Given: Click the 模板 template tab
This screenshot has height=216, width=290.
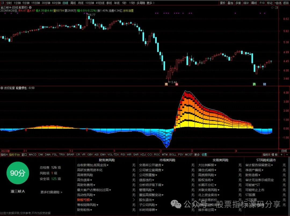Looking at the screenshot, I should [x=275, y=155].
